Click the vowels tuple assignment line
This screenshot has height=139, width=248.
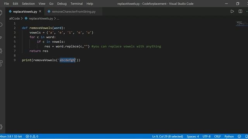(61, 32)
